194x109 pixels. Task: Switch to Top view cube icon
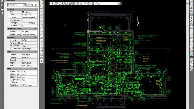click(56, 3)
